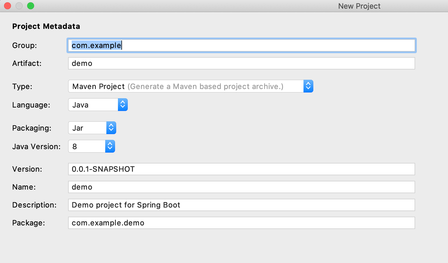Viewport: 448px width, 263px height.
Task: Focus the Artifact input field
Action: [241, 63]
